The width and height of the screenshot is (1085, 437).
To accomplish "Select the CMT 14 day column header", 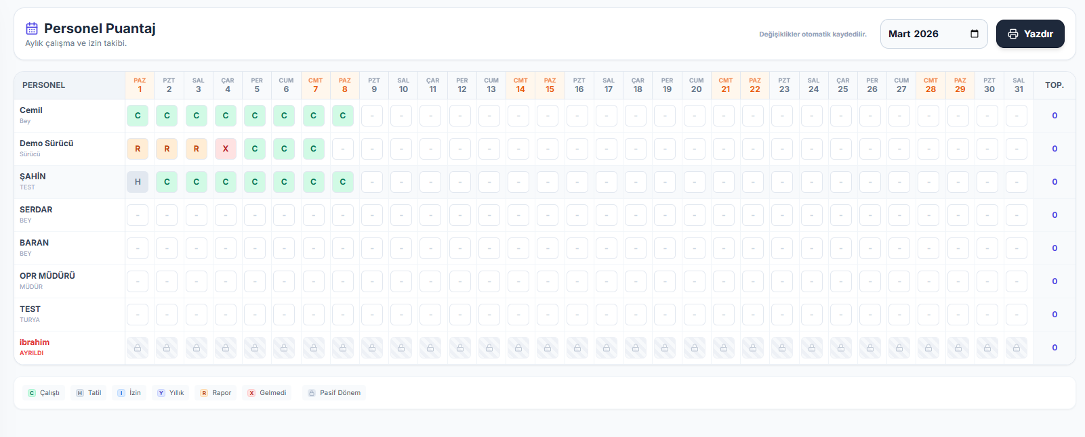I will [x=520, y=85].
